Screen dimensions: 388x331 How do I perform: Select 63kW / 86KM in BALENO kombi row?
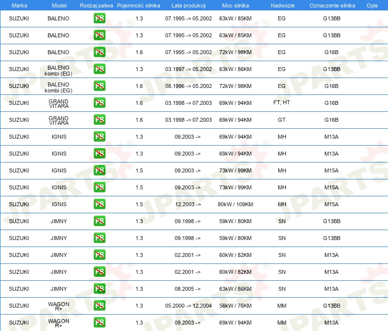235,69
